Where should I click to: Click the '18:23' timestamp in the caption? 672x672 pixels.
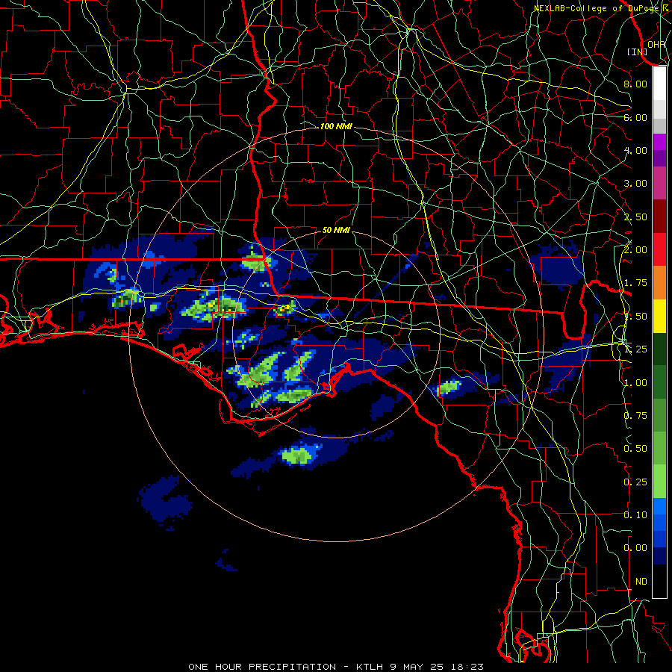click(x=467, y=667)
